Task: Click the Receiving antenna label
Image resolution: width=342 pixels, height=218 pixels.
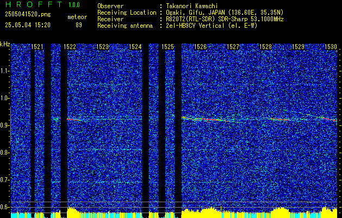Action: pyautogui.click(x=125, y=26)
